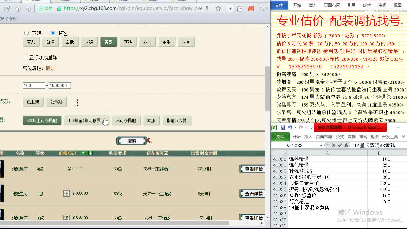Cancel formula entry with X icon

333,145
